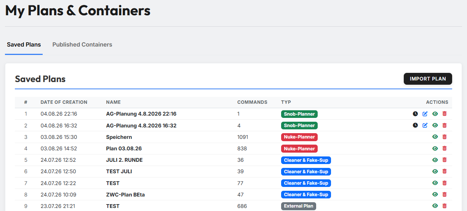View the Speichern plan via eye icon
This screenshot has height=211, width=467.
click(435, 137)
